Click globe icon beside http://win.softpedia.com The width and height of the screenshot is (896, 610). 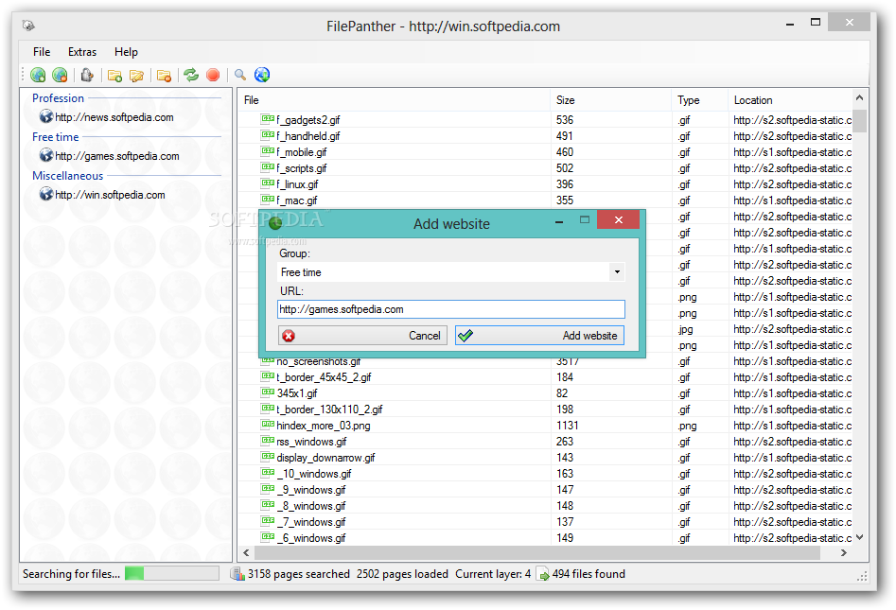pyautogui.click(x=45, y=194)
